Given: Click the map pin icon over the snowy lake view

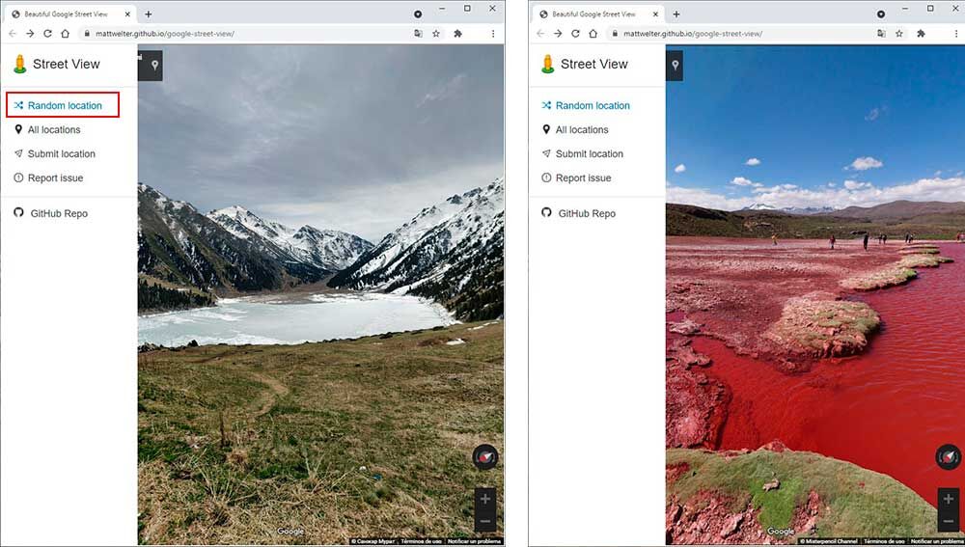Looking at the screenshot, I should (154, 66).
